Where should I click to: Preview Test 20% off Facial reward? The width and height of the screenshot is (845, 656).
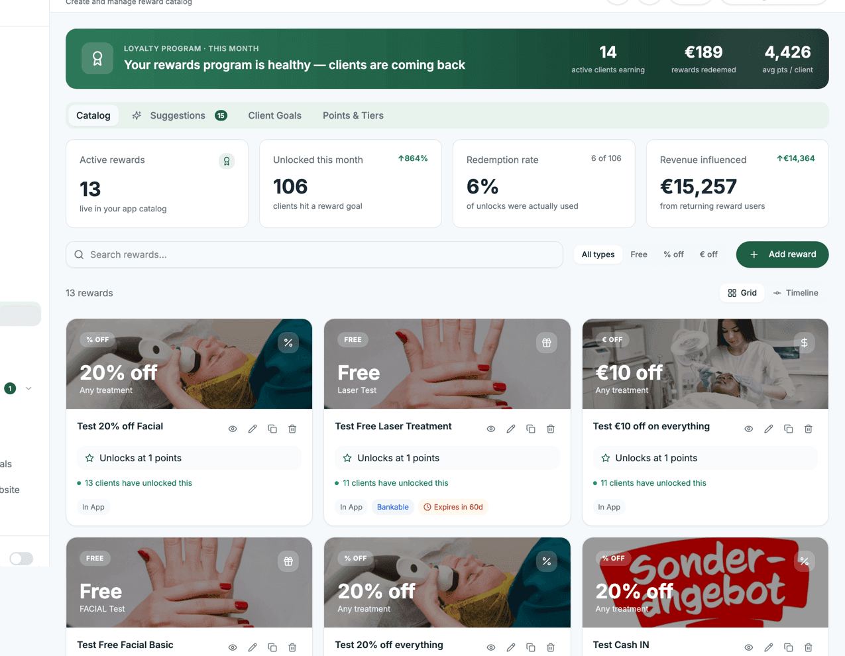tap(233, 429)
